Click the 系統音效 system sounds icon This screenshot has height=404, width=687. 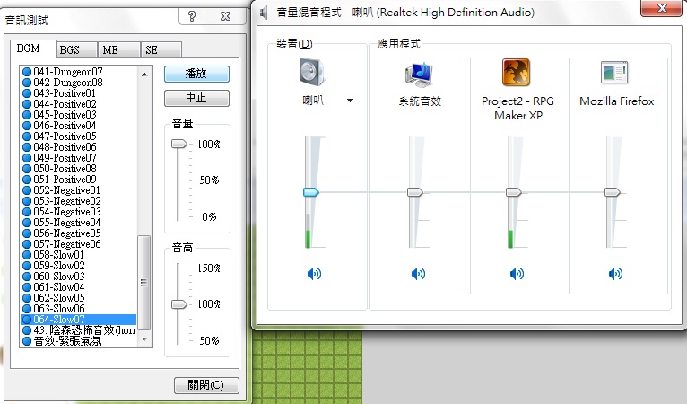click(419, 75)
